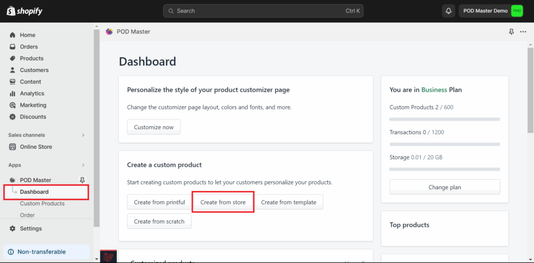Image resolution: width=534 pixels, height=263 pixels.
Task: Click Create from template
Action: pyautogui.click(x=288, y=202)
